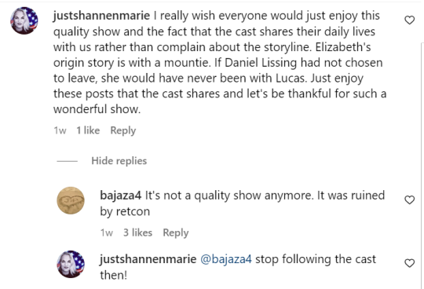Click justshannenmarie's avatar beside the last reply
Screen dimensions: 424x289
[71, 264]
